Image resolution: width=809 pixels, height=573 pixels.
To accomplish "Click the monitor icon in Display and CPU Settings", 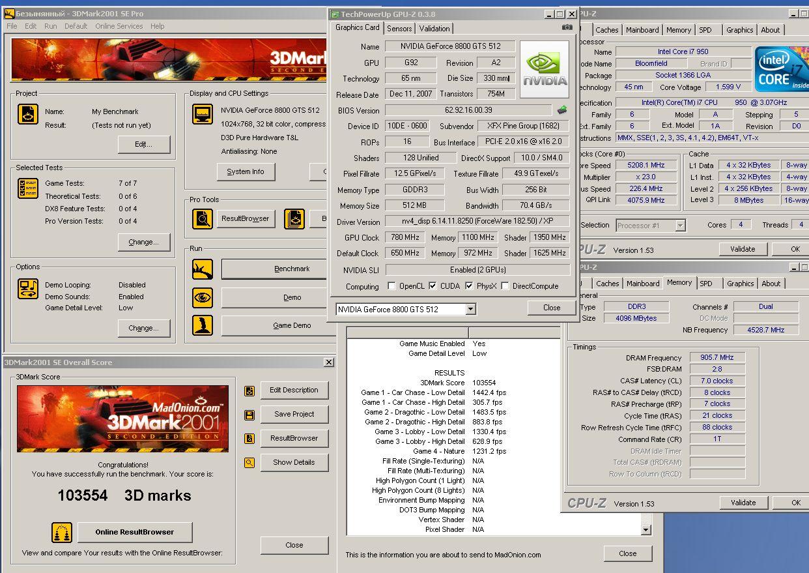I will (203, 114).
